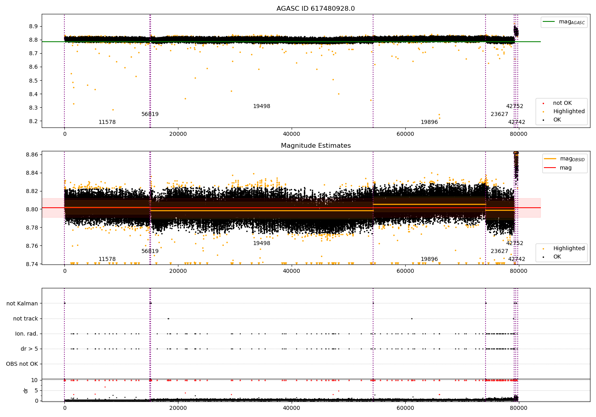
Task: Click the 8.2 y-axis tick label
Action: point(33,122)
